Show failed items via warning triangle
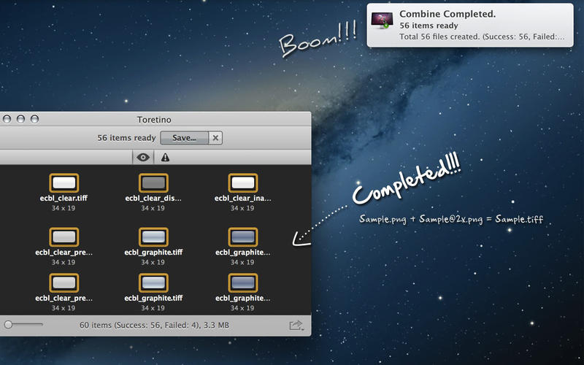The image size is (584, 365). coord(165,158)
